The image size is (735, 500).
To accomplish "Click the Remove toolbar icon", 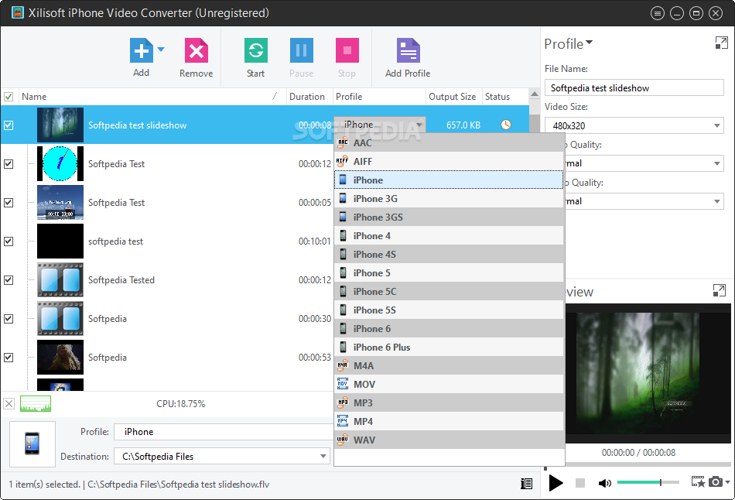I will pyautogui.click(x=197, y=50).
